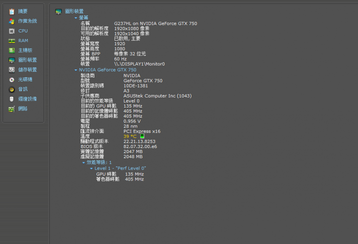Select the 週邊設備 mouse icon
Image resolution: width=358 pixels, height=244 pixels.
11,99
